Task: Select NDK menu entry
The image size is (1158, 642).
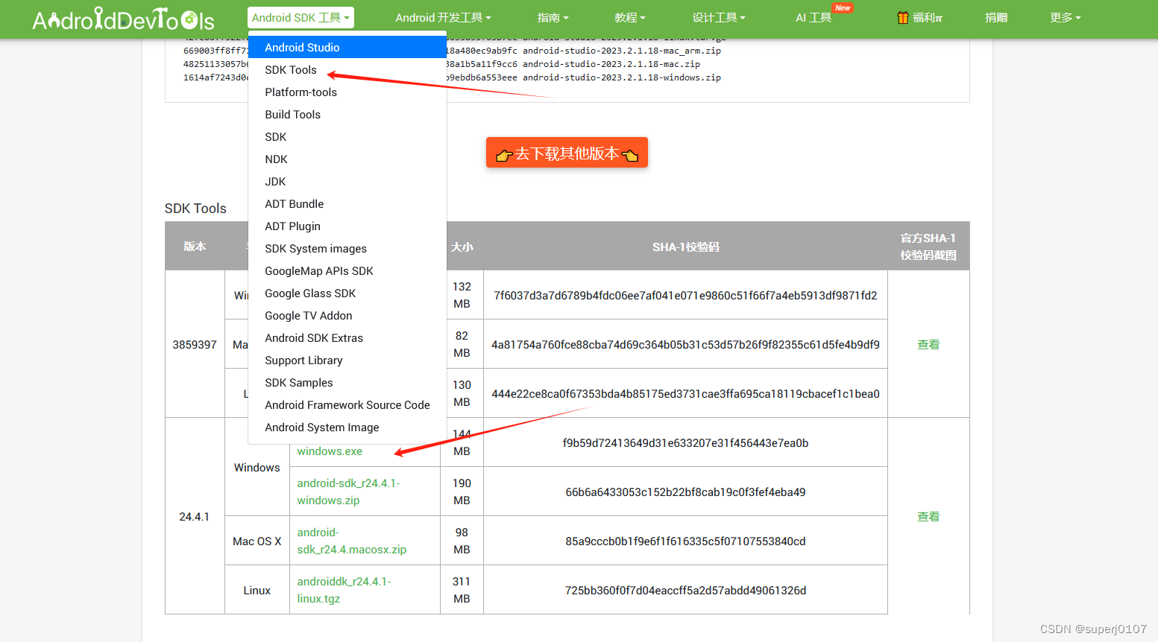Action: pos(347,159)
